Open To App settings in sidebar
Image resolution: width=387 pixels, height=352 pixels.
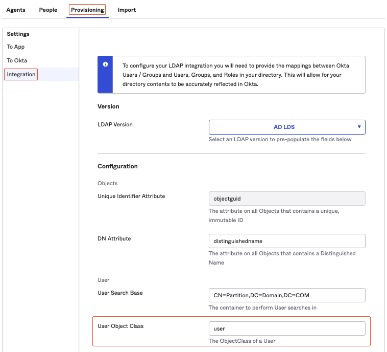pyautogui.click(x=16, y=47)
